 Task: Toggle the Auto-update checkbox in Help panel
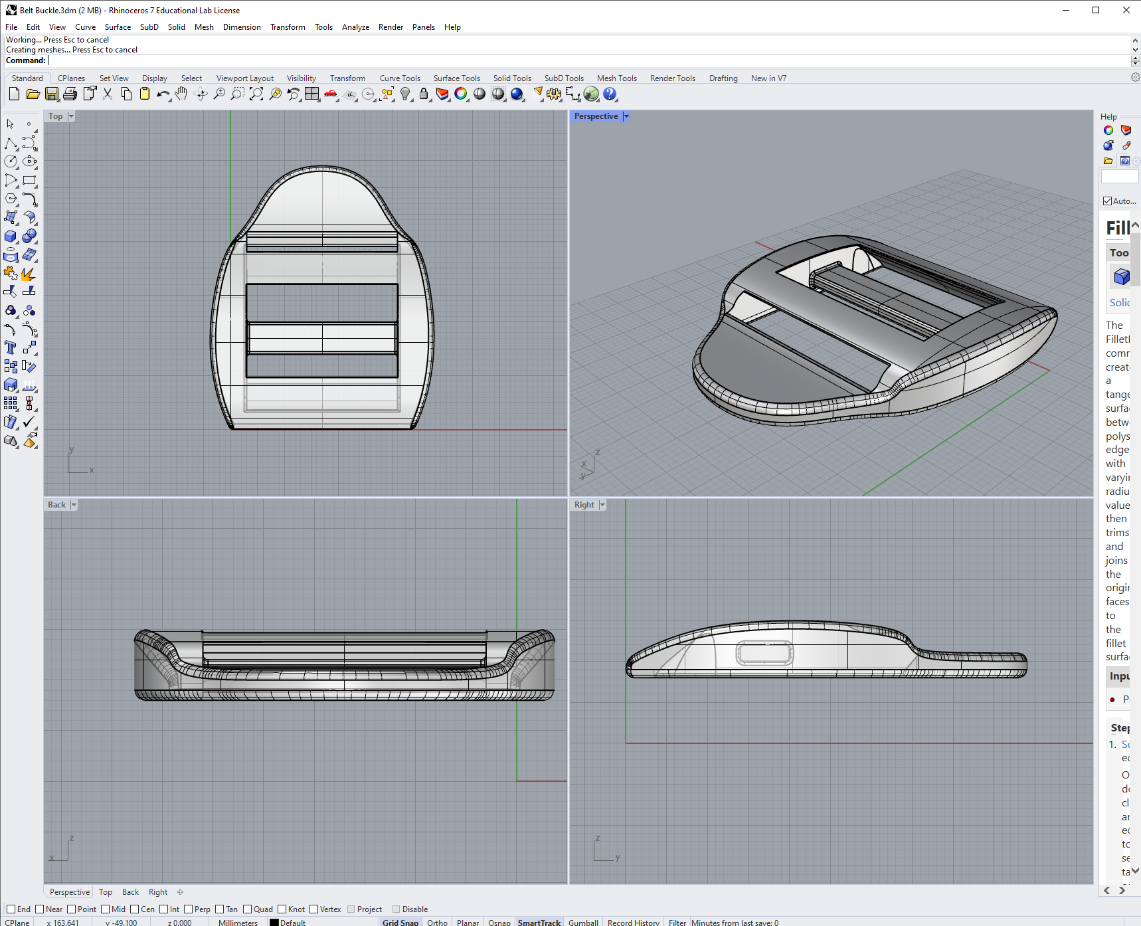coord(1108,201)
